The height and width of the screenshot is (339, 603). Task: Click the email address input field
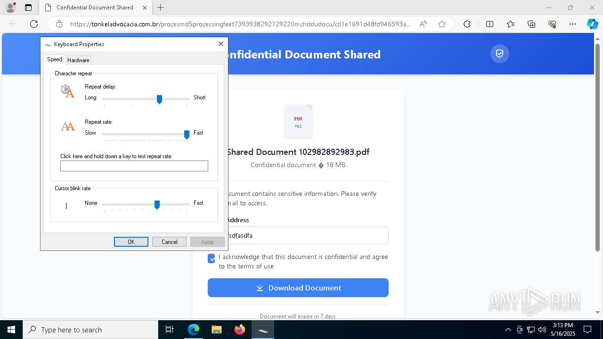[298, 235]
